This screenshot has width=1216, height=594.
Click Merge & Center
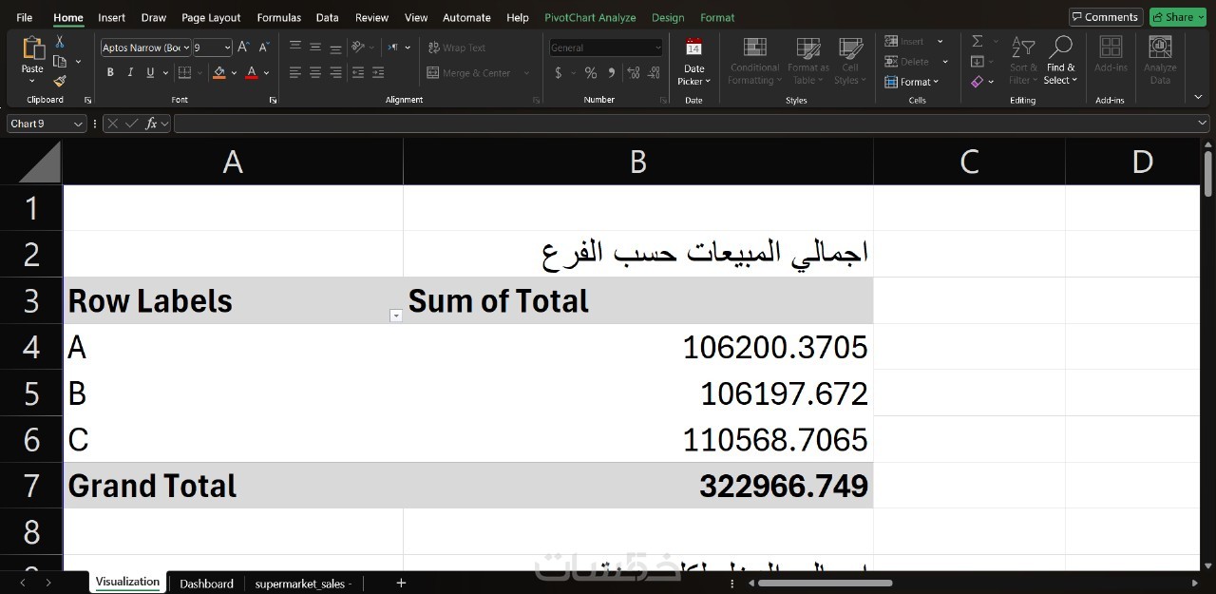click(x=469, y=73)
